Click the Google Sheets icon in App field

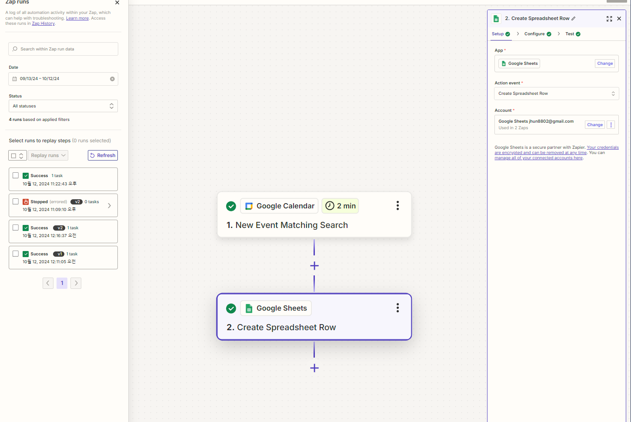(504, 64)
